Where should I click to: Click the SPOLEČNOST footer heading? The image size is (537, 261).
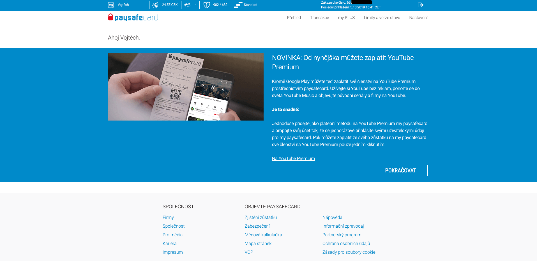click(178, 207)
